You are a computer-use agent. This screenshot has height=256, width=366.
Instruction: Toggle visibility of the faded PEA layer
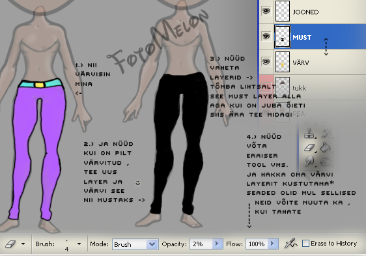pyautogui.click(x=266, y=113)
